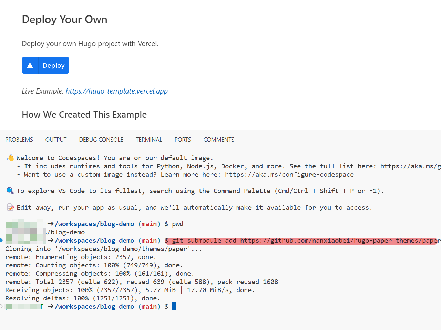441x330 pixels.
Task: Switch to the PROBLEMS panel tab
Action: (19, 140)
